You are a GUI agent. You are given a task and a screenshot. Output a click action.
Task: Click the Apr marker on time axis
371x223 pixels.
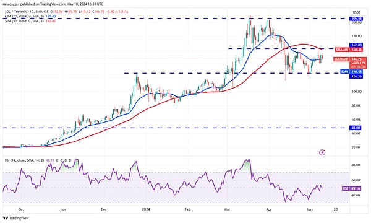[269, 209]
